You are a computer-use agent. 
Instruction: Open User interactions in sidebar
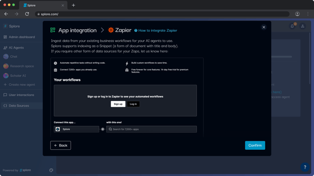[21, 95]
